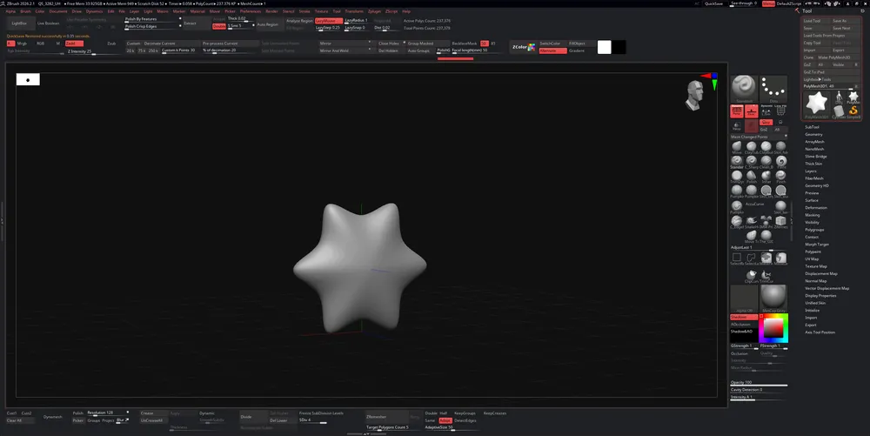Pick the Pinch brush
Viewport: 870px width, 436px height.
point(780,177)
